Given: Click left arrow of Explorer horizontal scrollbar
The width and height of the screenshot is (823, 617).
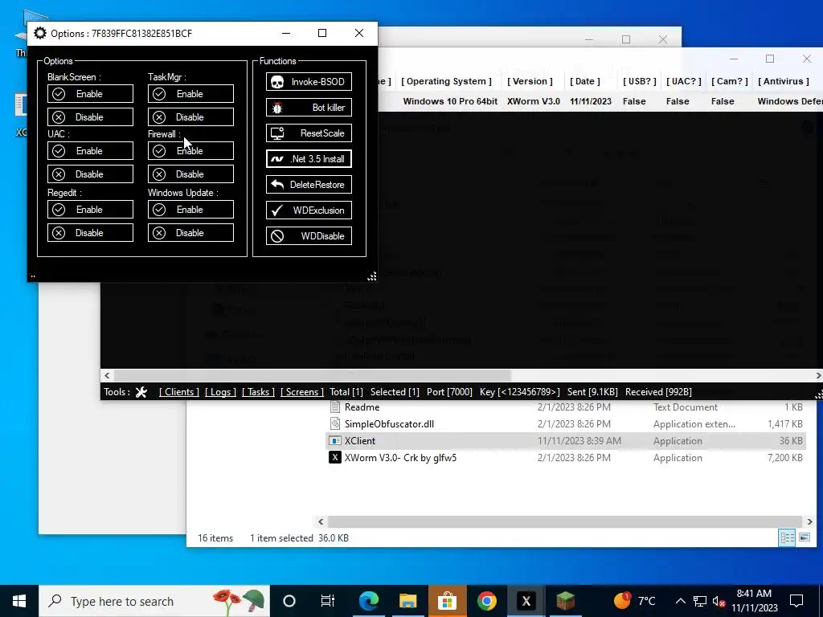Looking at the screenshot, I should pyautogui.click(x=321, y=521).
